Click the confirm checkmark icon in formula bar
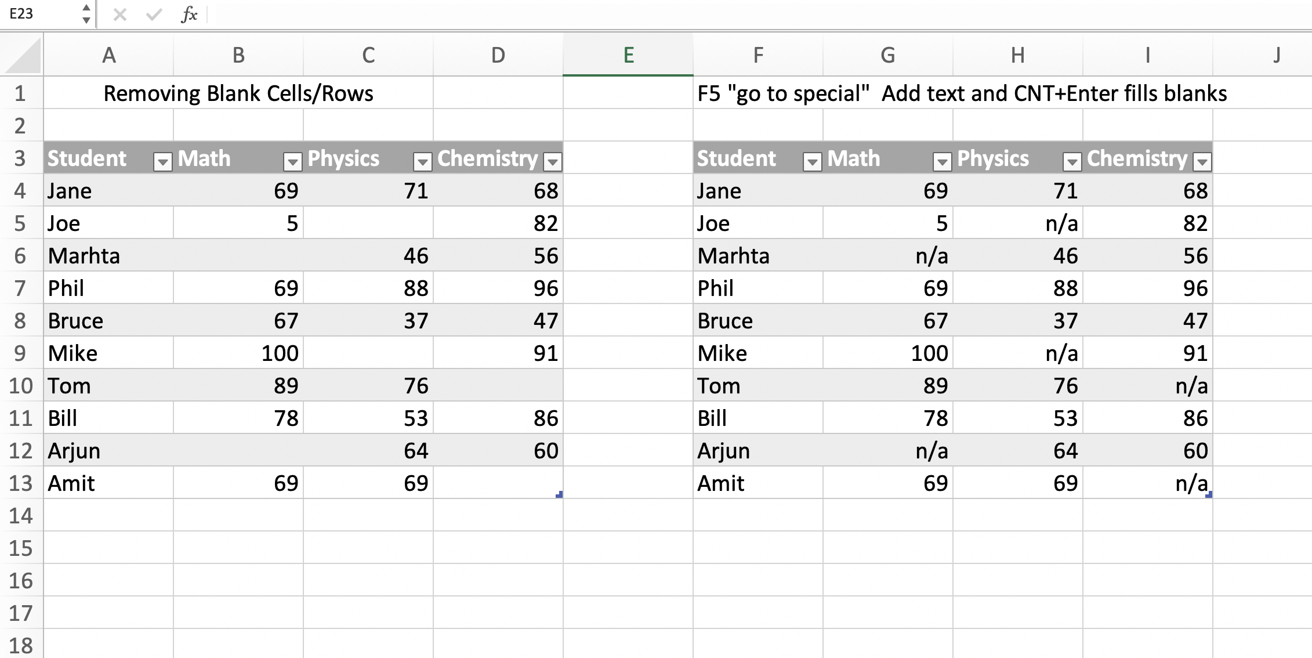The image size is (1312, 658). tap(154, 15)
